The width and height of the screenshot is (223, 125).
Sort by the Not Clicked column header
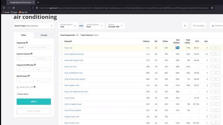pos(176,41)
